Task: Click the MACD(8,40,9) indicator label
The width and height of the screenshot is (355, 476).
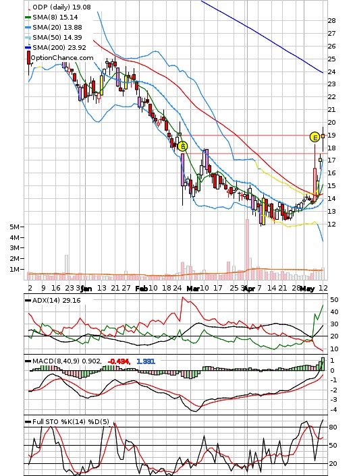Action: click(x=67, y=361)
